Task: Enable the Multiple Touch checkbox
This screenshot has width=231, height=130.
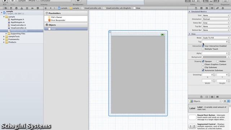Action: point(203,49)
